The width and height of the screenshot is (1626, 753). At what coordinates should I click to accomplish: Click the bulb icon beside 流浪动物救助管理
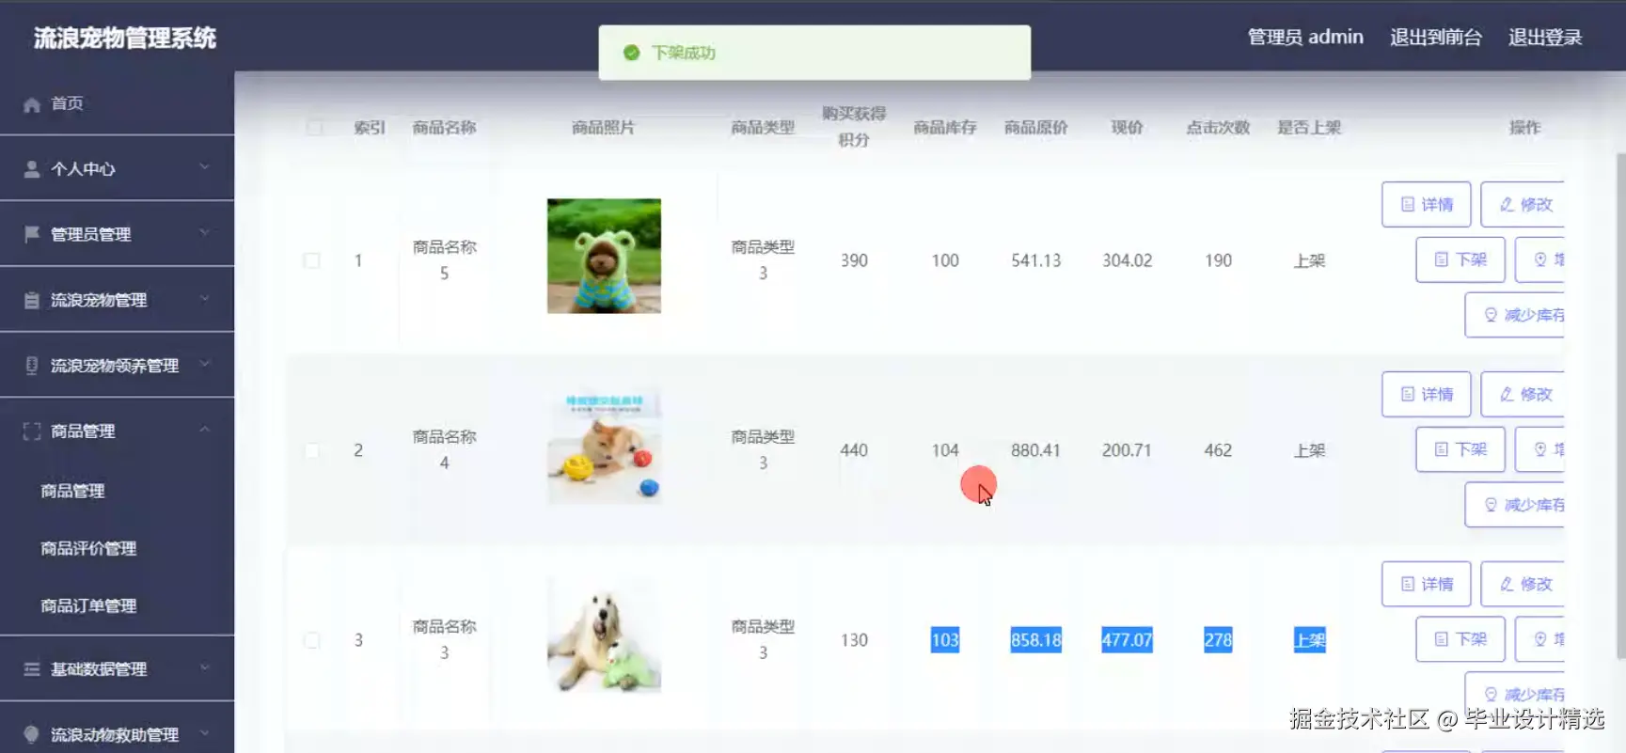click(x=32, y=734)
